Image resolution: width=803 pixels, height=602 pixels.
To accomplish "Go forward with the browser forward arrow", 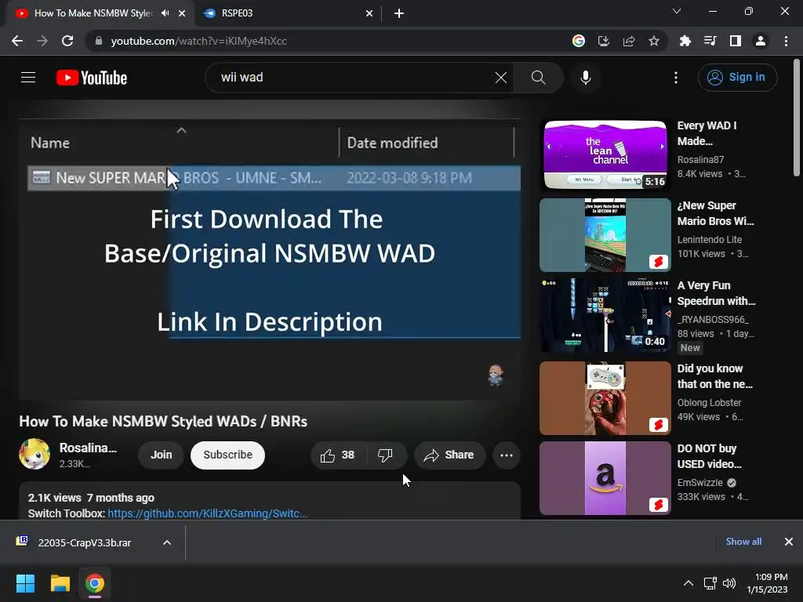I will tap(42, 41).
